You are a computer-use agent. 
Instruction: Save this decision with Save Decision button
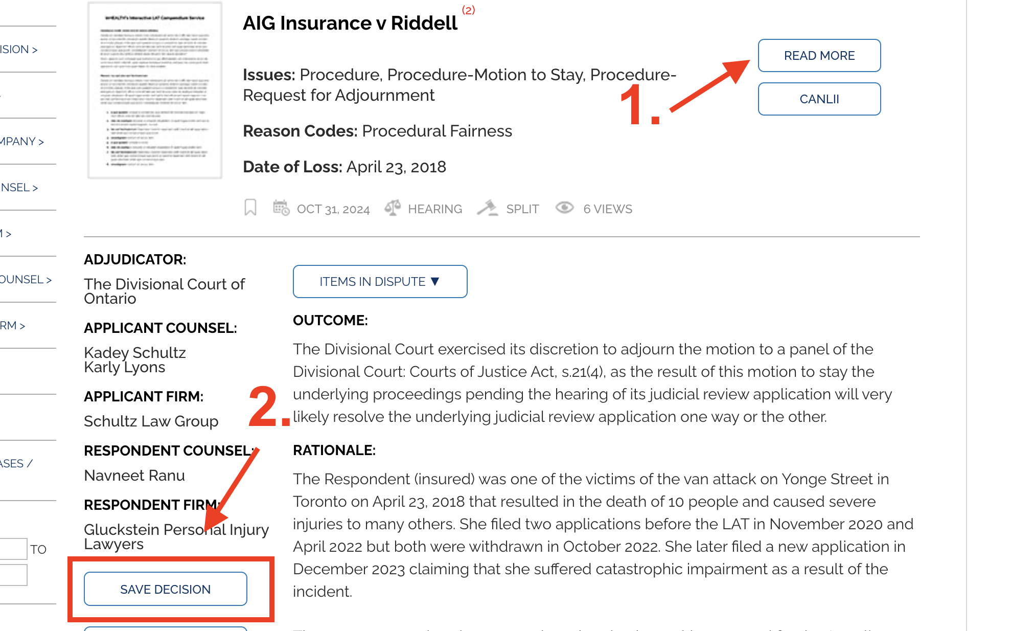tap(166, 589)
